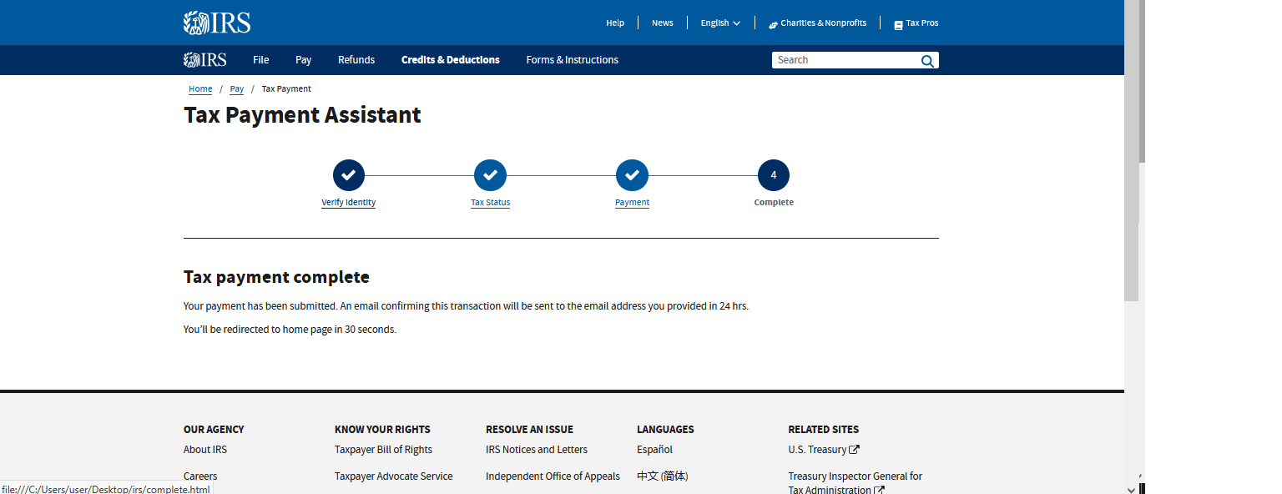
Task: Open Independent Office of Appeals link
Action: [553, 476]
